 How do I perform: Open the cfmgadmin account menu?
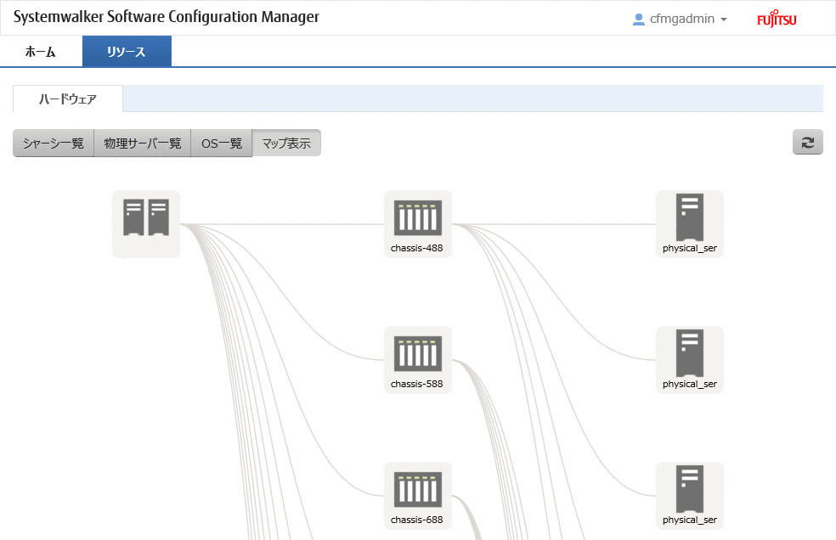pos(680,20)
